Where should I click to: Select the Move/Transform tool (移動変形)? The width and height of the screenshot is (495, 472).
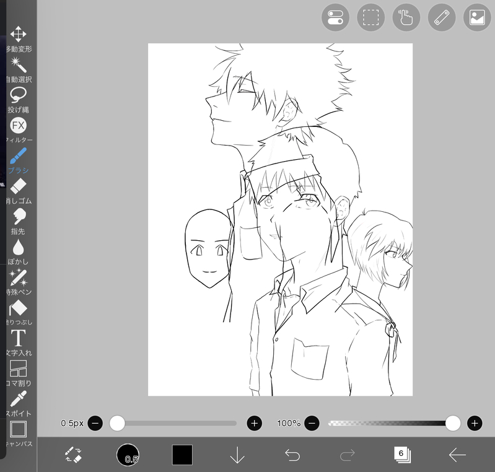(x=19, y=38)
